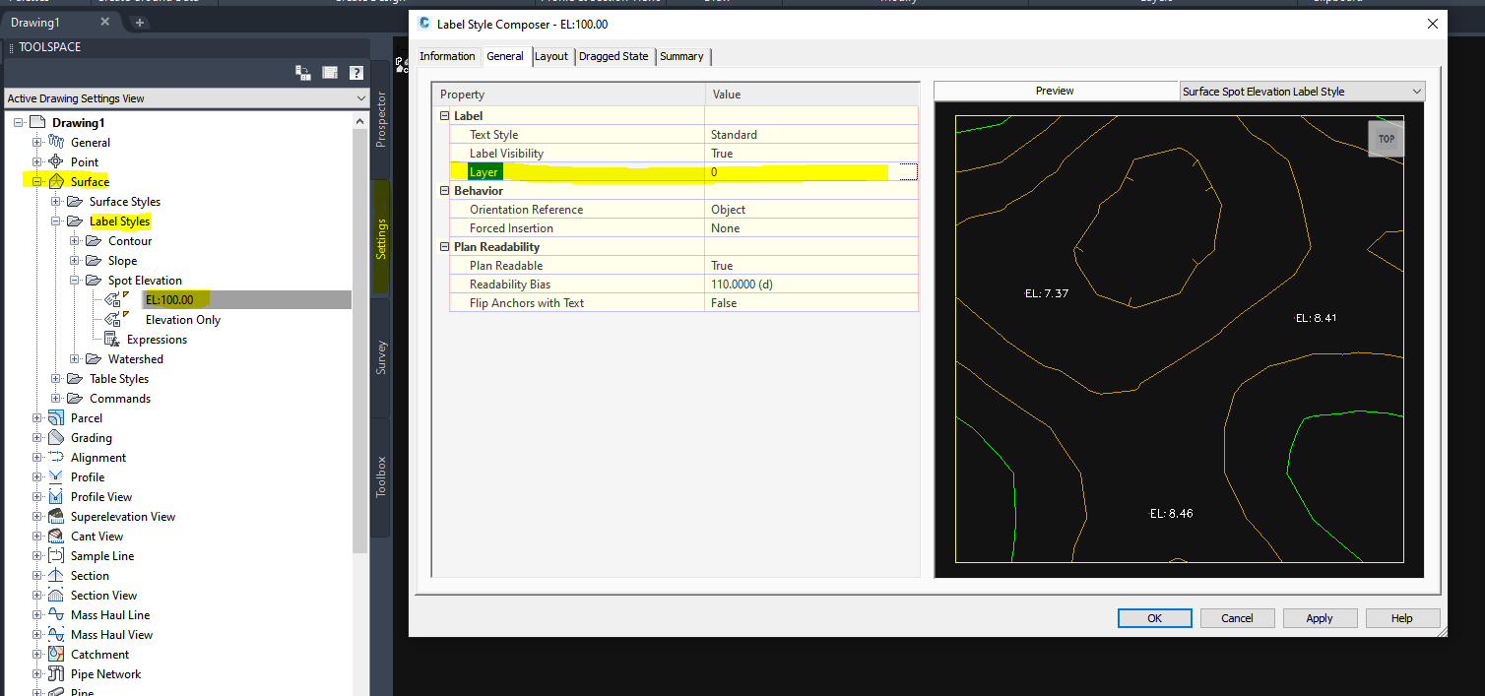
Task: Switch to the Layout tab
Action: [552, 56]
